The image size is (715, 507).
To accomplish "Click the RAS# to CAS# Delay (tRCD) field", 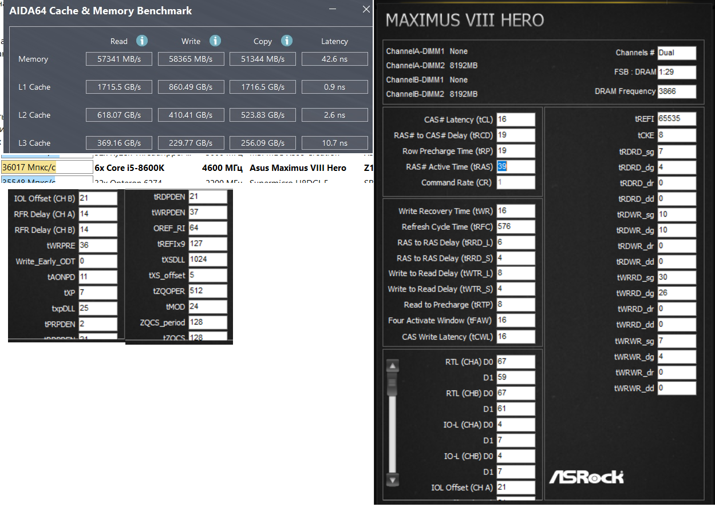I will coord(516,135).
